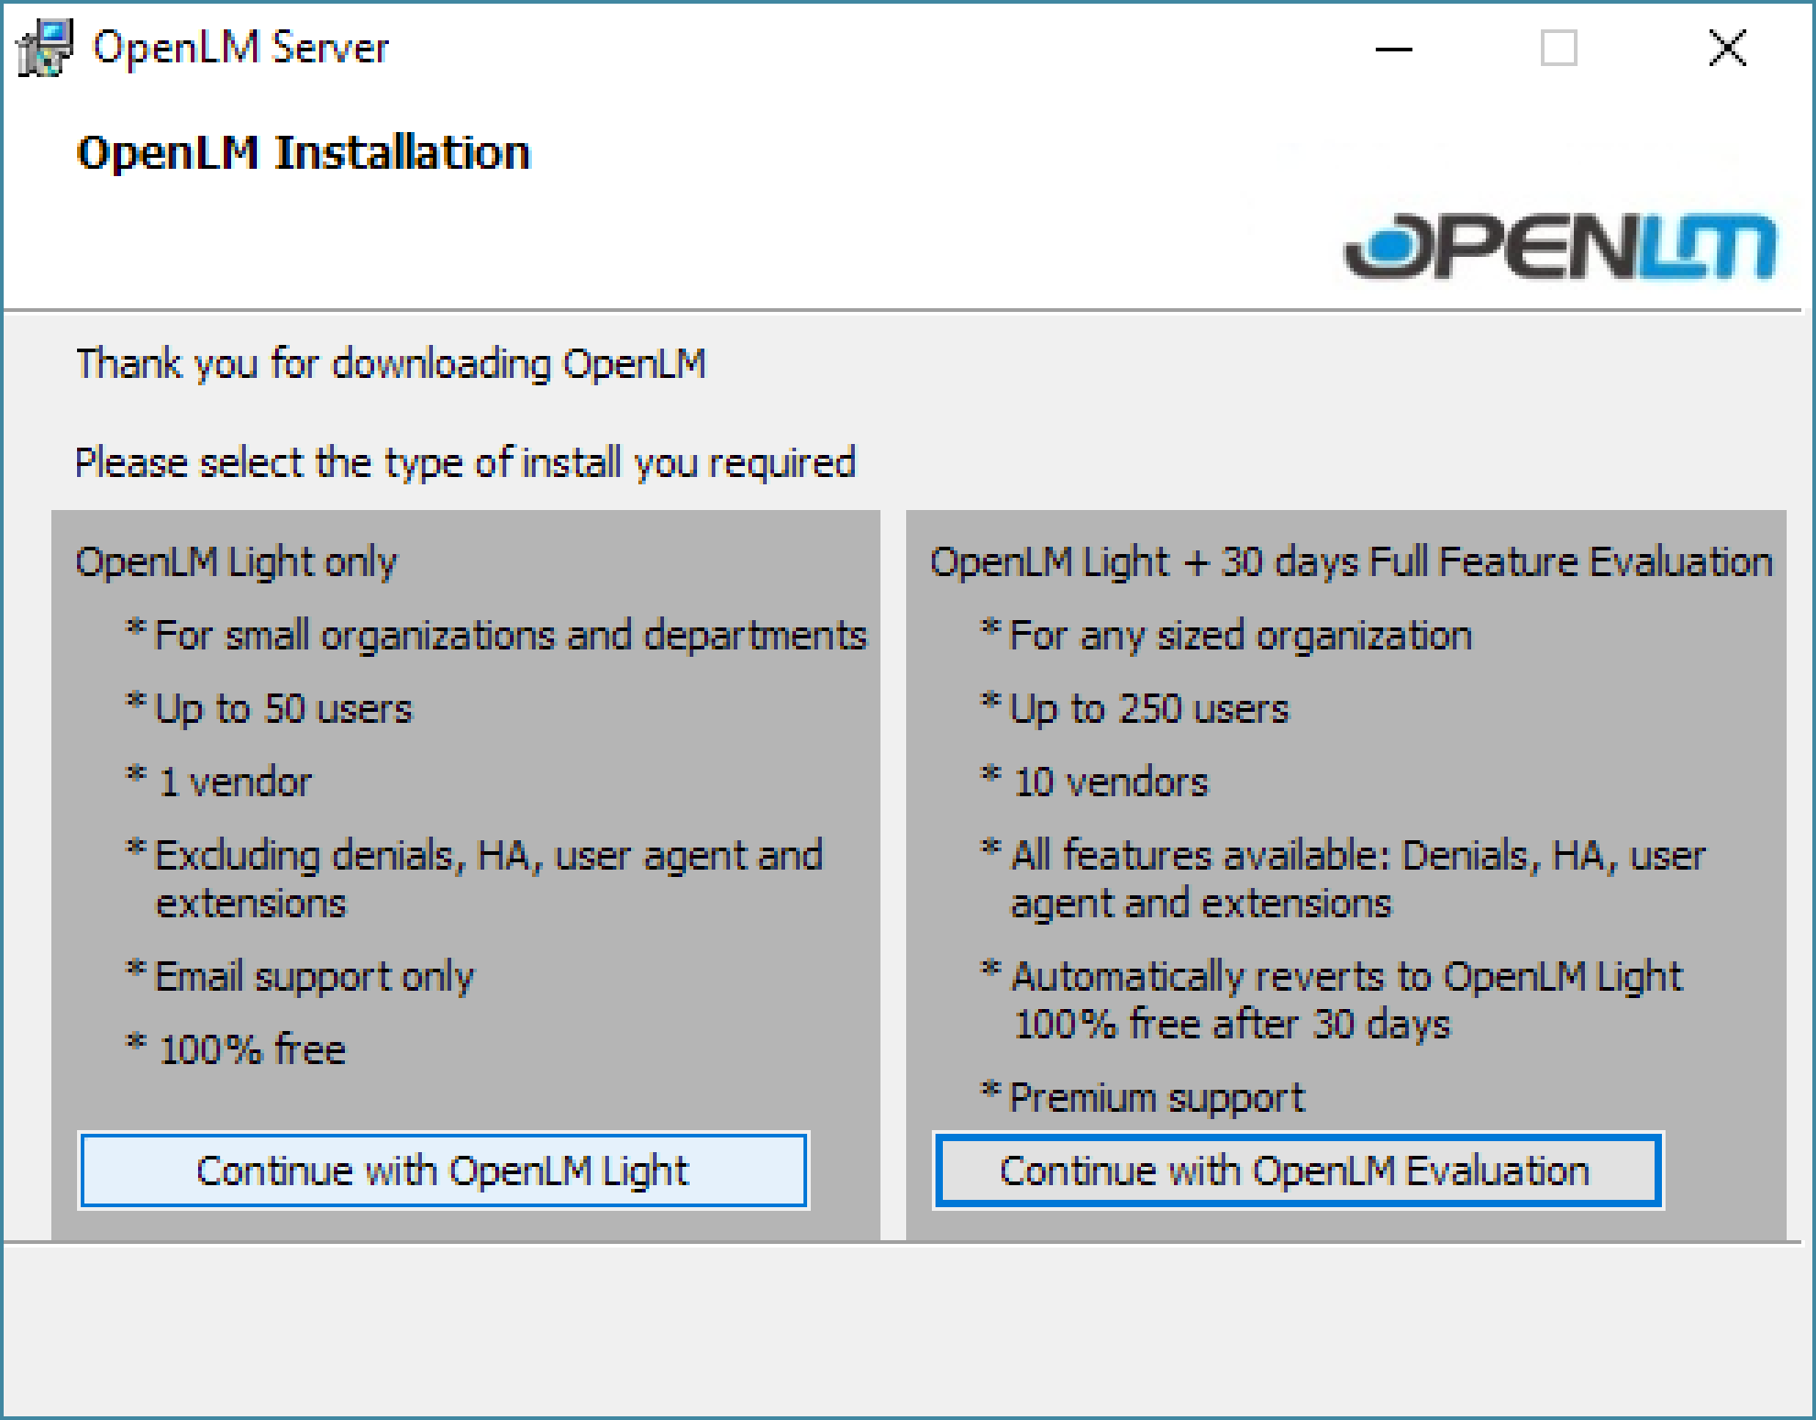1816x1420 pixels.
Task: Minimize the OpenLM Server window
Action: click(x=1393, y=49)
